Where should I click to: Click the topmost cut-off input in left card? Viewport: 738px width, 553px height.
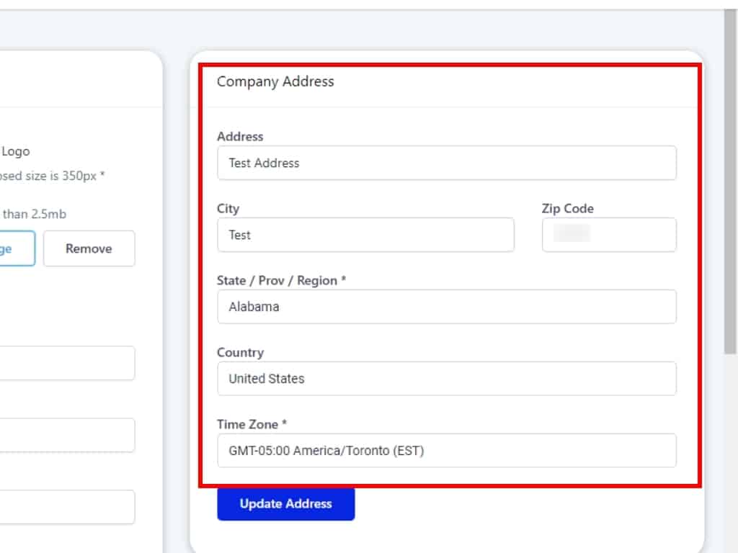67,363
